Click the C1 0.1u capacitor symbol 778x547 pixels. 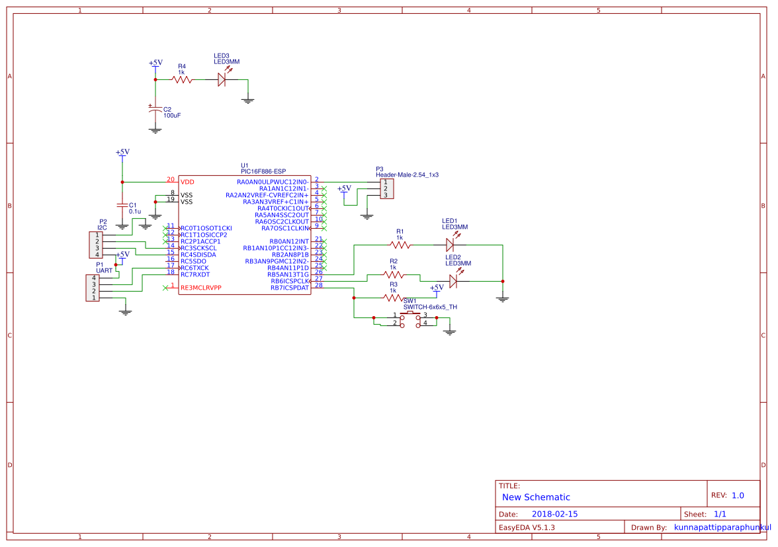(x=122, y=206)
